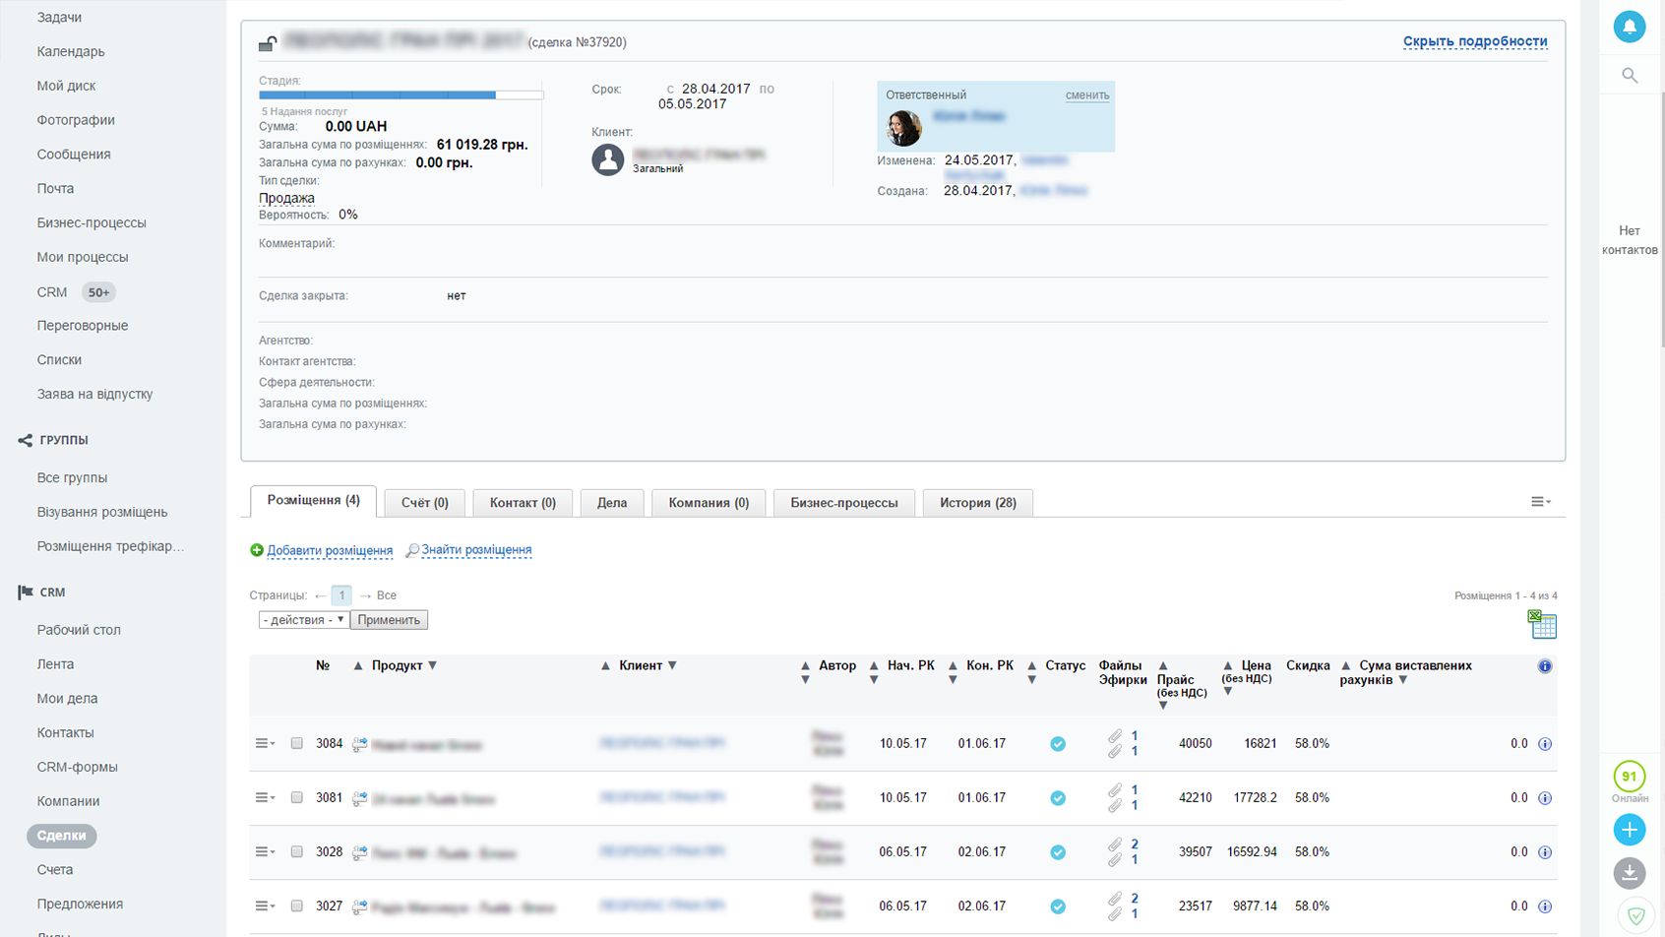This screenshot has height=937, width=1665.
Task: Open row menu for placement 3084
Action: tap(265, 743)
